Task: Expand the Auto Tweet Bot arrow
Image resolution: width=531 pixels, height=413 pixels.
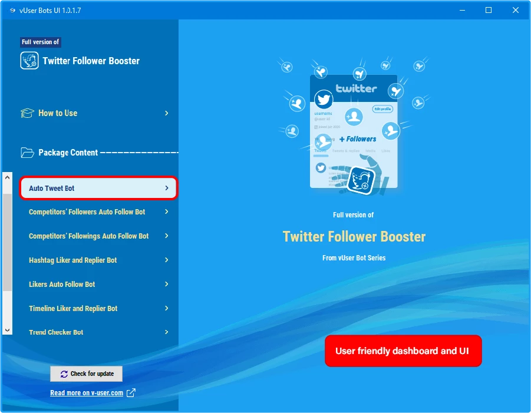Action: point(166,188)
